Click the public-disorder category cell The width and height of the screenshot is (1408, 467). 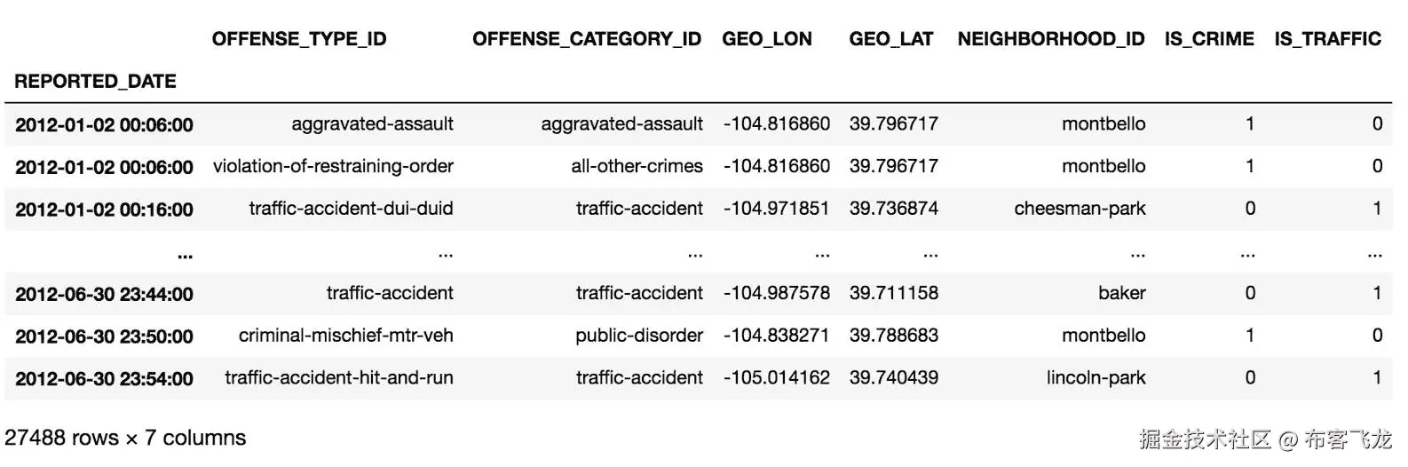tap(638, 336)
